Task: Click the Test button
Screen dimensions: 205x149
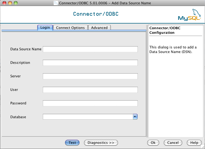Action: [x=72, y=143]
